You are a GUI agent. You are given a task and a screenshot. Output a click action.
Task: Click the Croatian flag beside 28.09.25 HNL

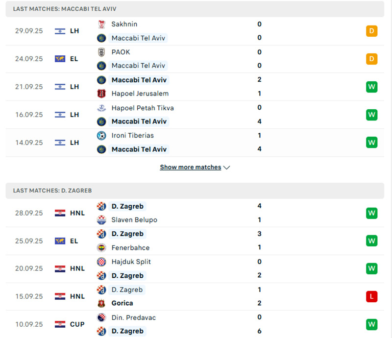pyautogui.click(x=60, y=213)
